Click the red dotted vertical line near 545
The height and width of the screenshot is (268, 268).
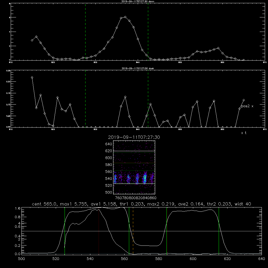click(99, 232)
